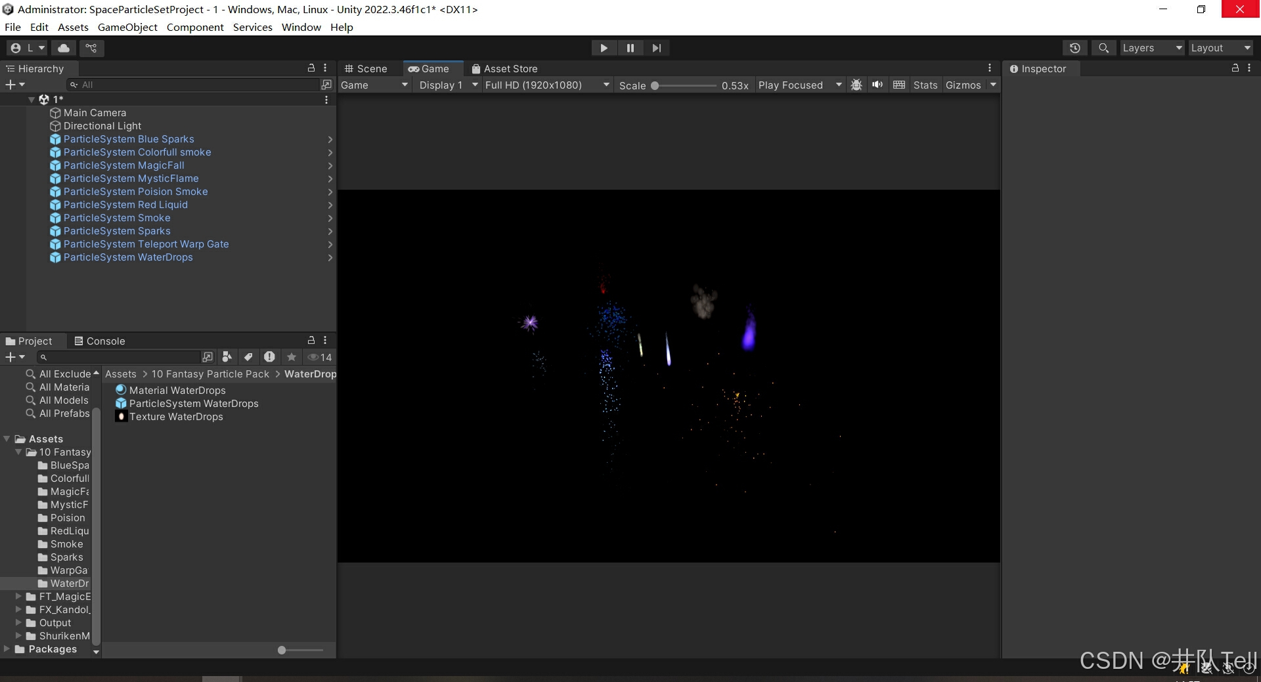
Task: Toggle hidden packages visibility count
Action: click(x=320, y=356)
